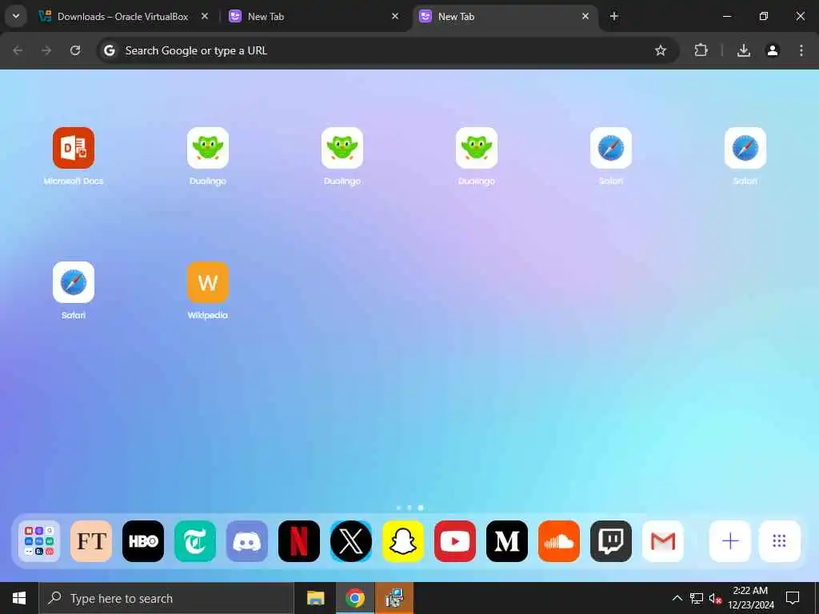Switch to Downloads – Oracle VirtualBox tab

tap(122, 16)
